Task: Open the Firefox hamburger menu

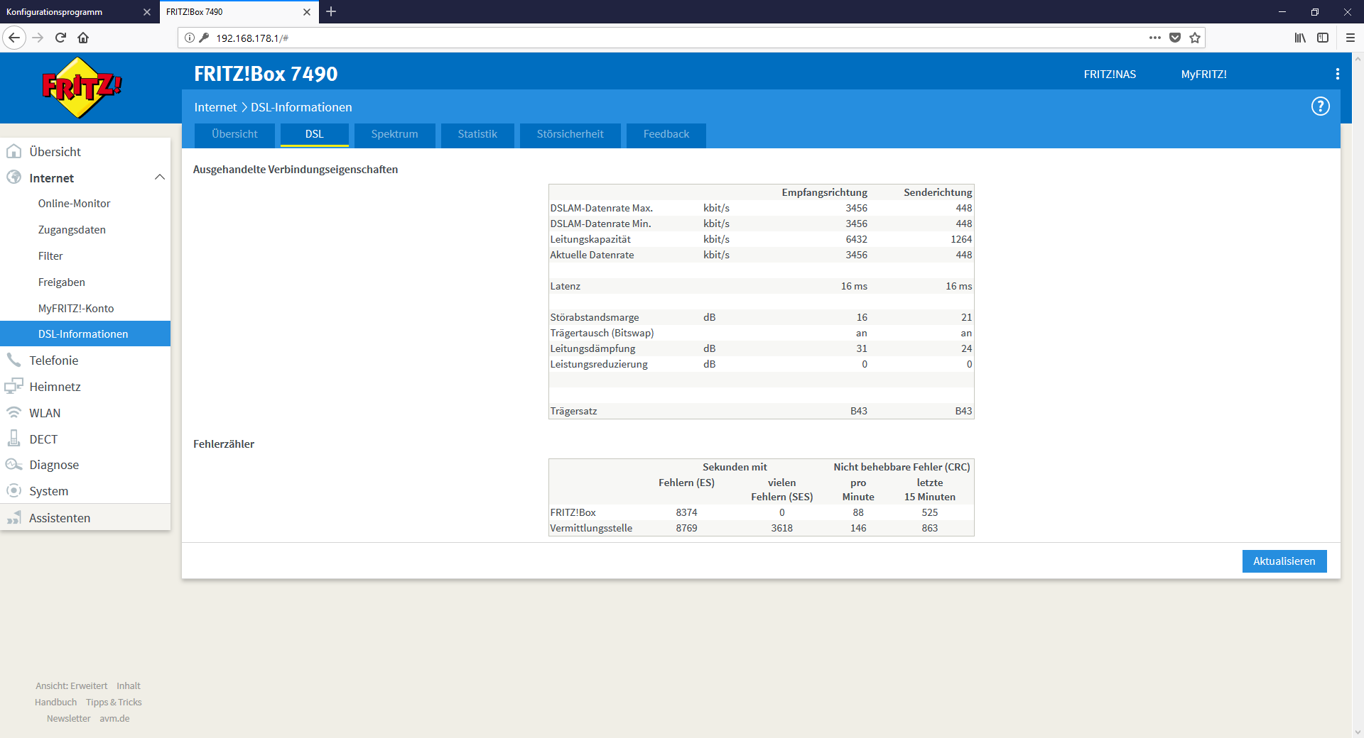Action: (x=1351, y=38)
